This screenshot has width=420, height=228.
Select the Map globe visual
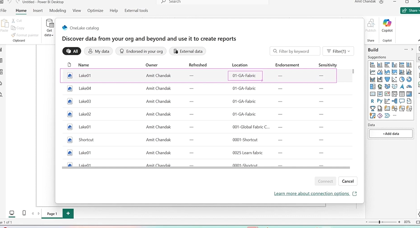point(380,87)
